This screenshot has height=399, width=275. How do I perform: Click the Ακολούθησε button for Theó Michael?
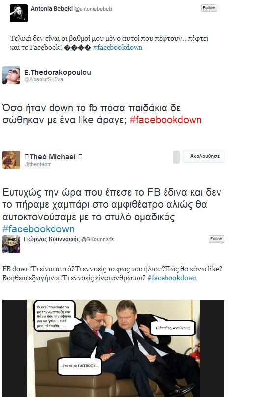tap(203, 156)
